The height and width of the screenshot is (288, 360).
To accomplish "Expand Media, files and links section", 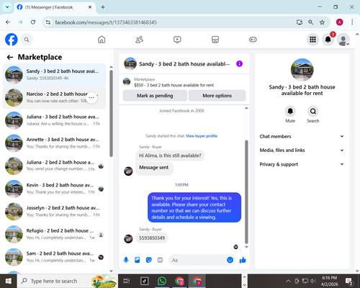I will pyautogui.click(x=302, y=150).
